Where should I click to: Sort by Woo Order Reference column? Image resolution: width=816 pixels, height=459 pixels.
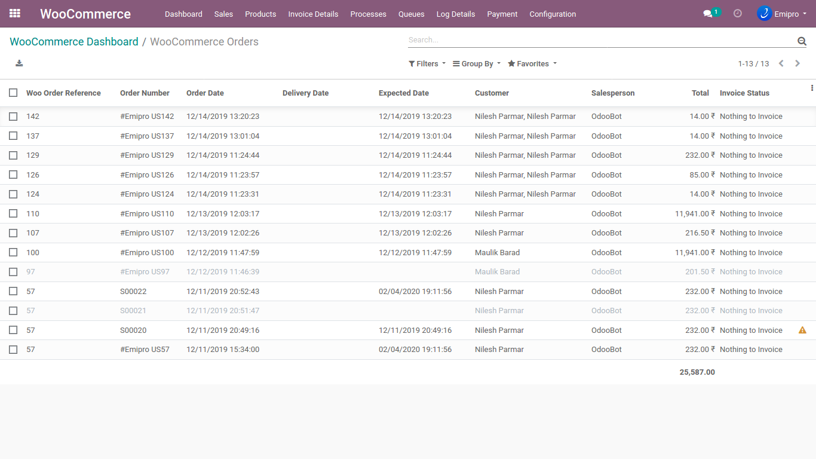click(63, 93)
